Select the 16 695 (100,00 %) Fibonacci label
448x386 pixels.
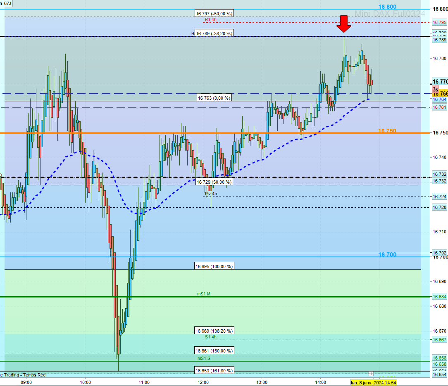[214, 266]
